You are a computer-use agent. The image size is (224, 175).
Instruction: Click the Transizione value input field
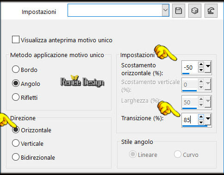click(190, 120)
